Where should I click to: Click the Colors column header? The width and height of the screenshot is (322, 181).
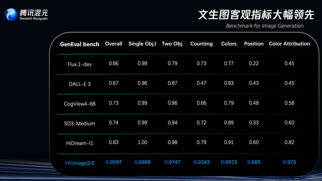[x=229, y=44]
